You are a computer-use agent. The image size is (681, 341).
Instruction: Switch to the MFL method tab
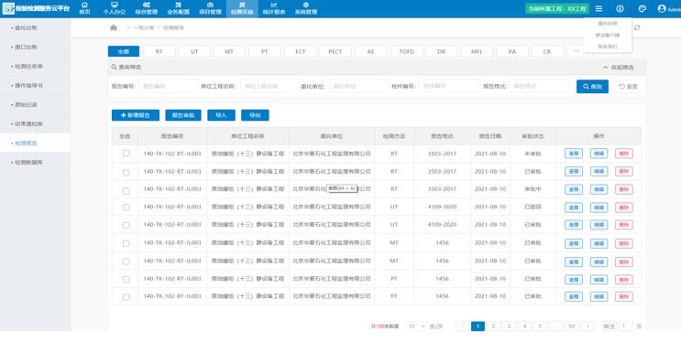click(477, 51)
